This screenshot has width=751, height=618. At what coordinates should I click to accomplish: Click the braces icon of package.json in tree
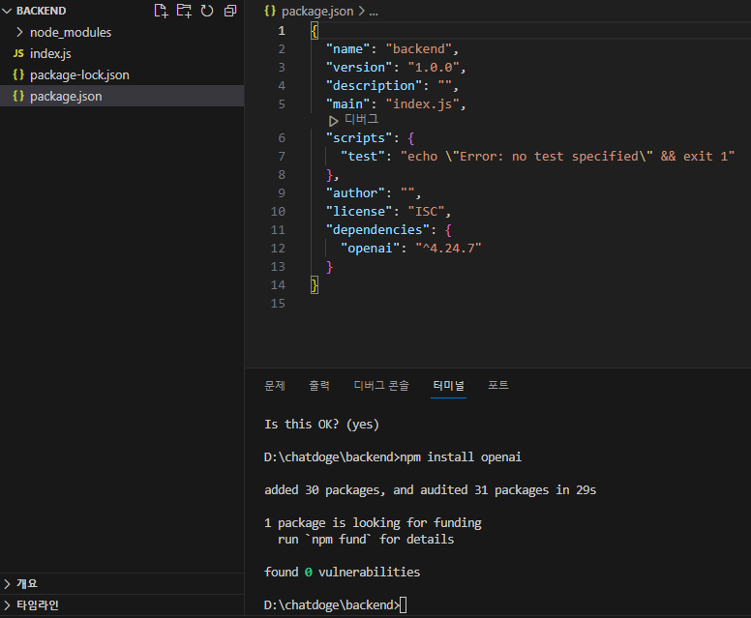pos(18,96)
